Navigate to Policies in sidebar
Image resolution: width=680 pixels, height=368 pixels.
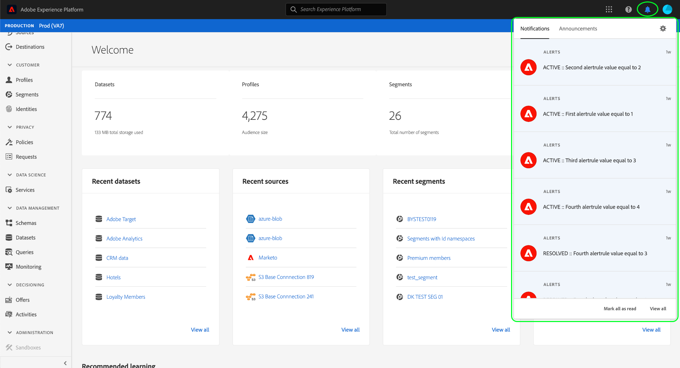(19, 142)
